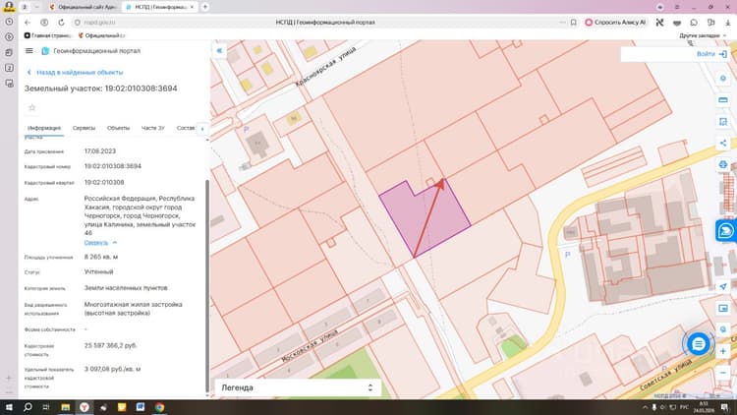Open the Windows Start menu

click(9, 407)
